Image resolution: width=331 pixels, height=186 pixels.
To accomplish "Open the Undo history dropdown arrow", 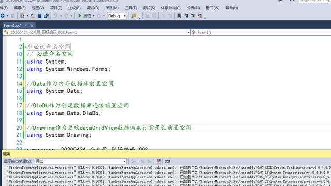I will pyautogui.click(x=61, y=16).
